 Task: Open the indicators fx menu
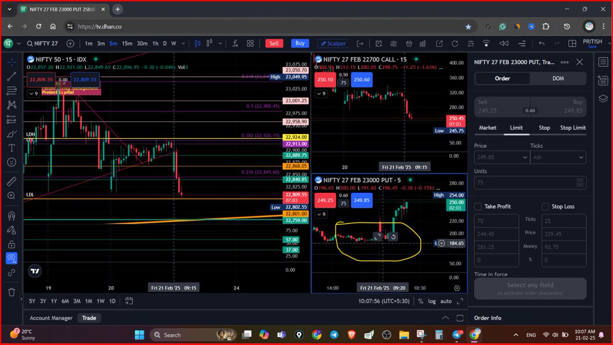click(x=234, y=43)
